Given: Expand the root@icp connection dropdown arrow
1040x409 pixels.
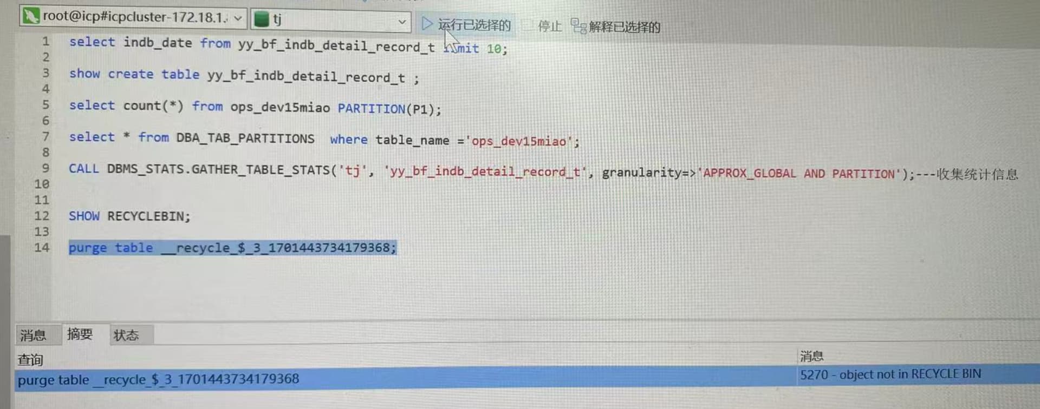Looking at the screenshot, I should 238,18.
